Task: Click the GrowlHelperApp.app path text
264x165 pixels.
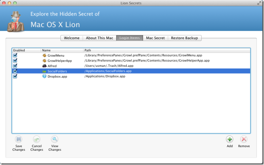Action: coord(147,61)
